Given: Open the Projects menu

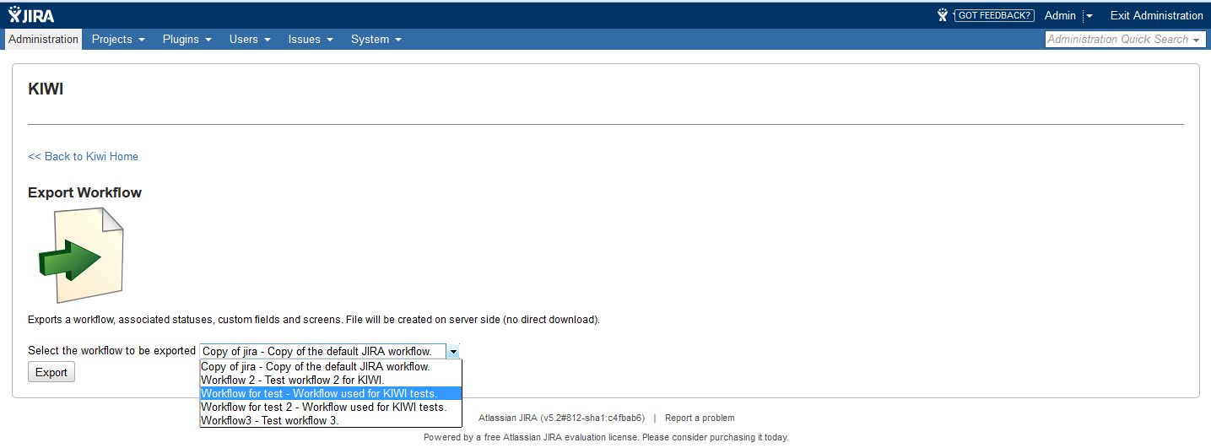Looking at the screenshot, I should 118,39.
